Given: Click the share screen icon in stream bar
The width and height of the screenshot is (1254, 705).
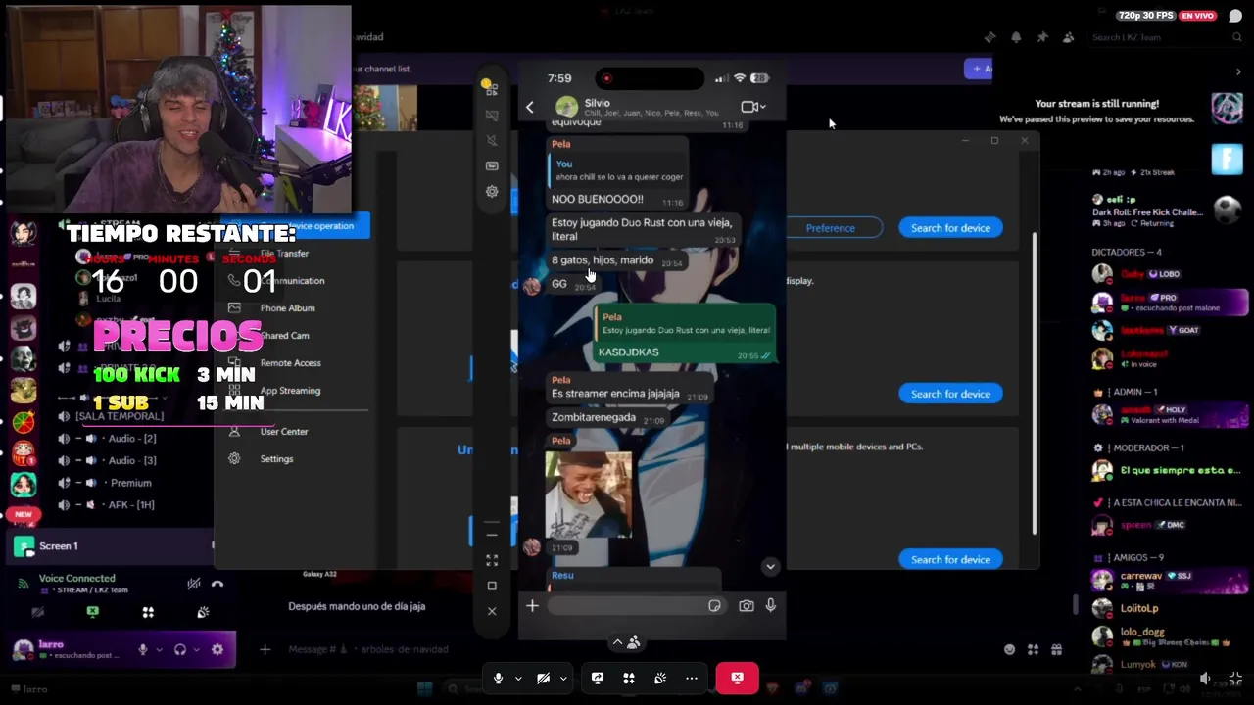Looking at the screenshot, I should (598, 678).
